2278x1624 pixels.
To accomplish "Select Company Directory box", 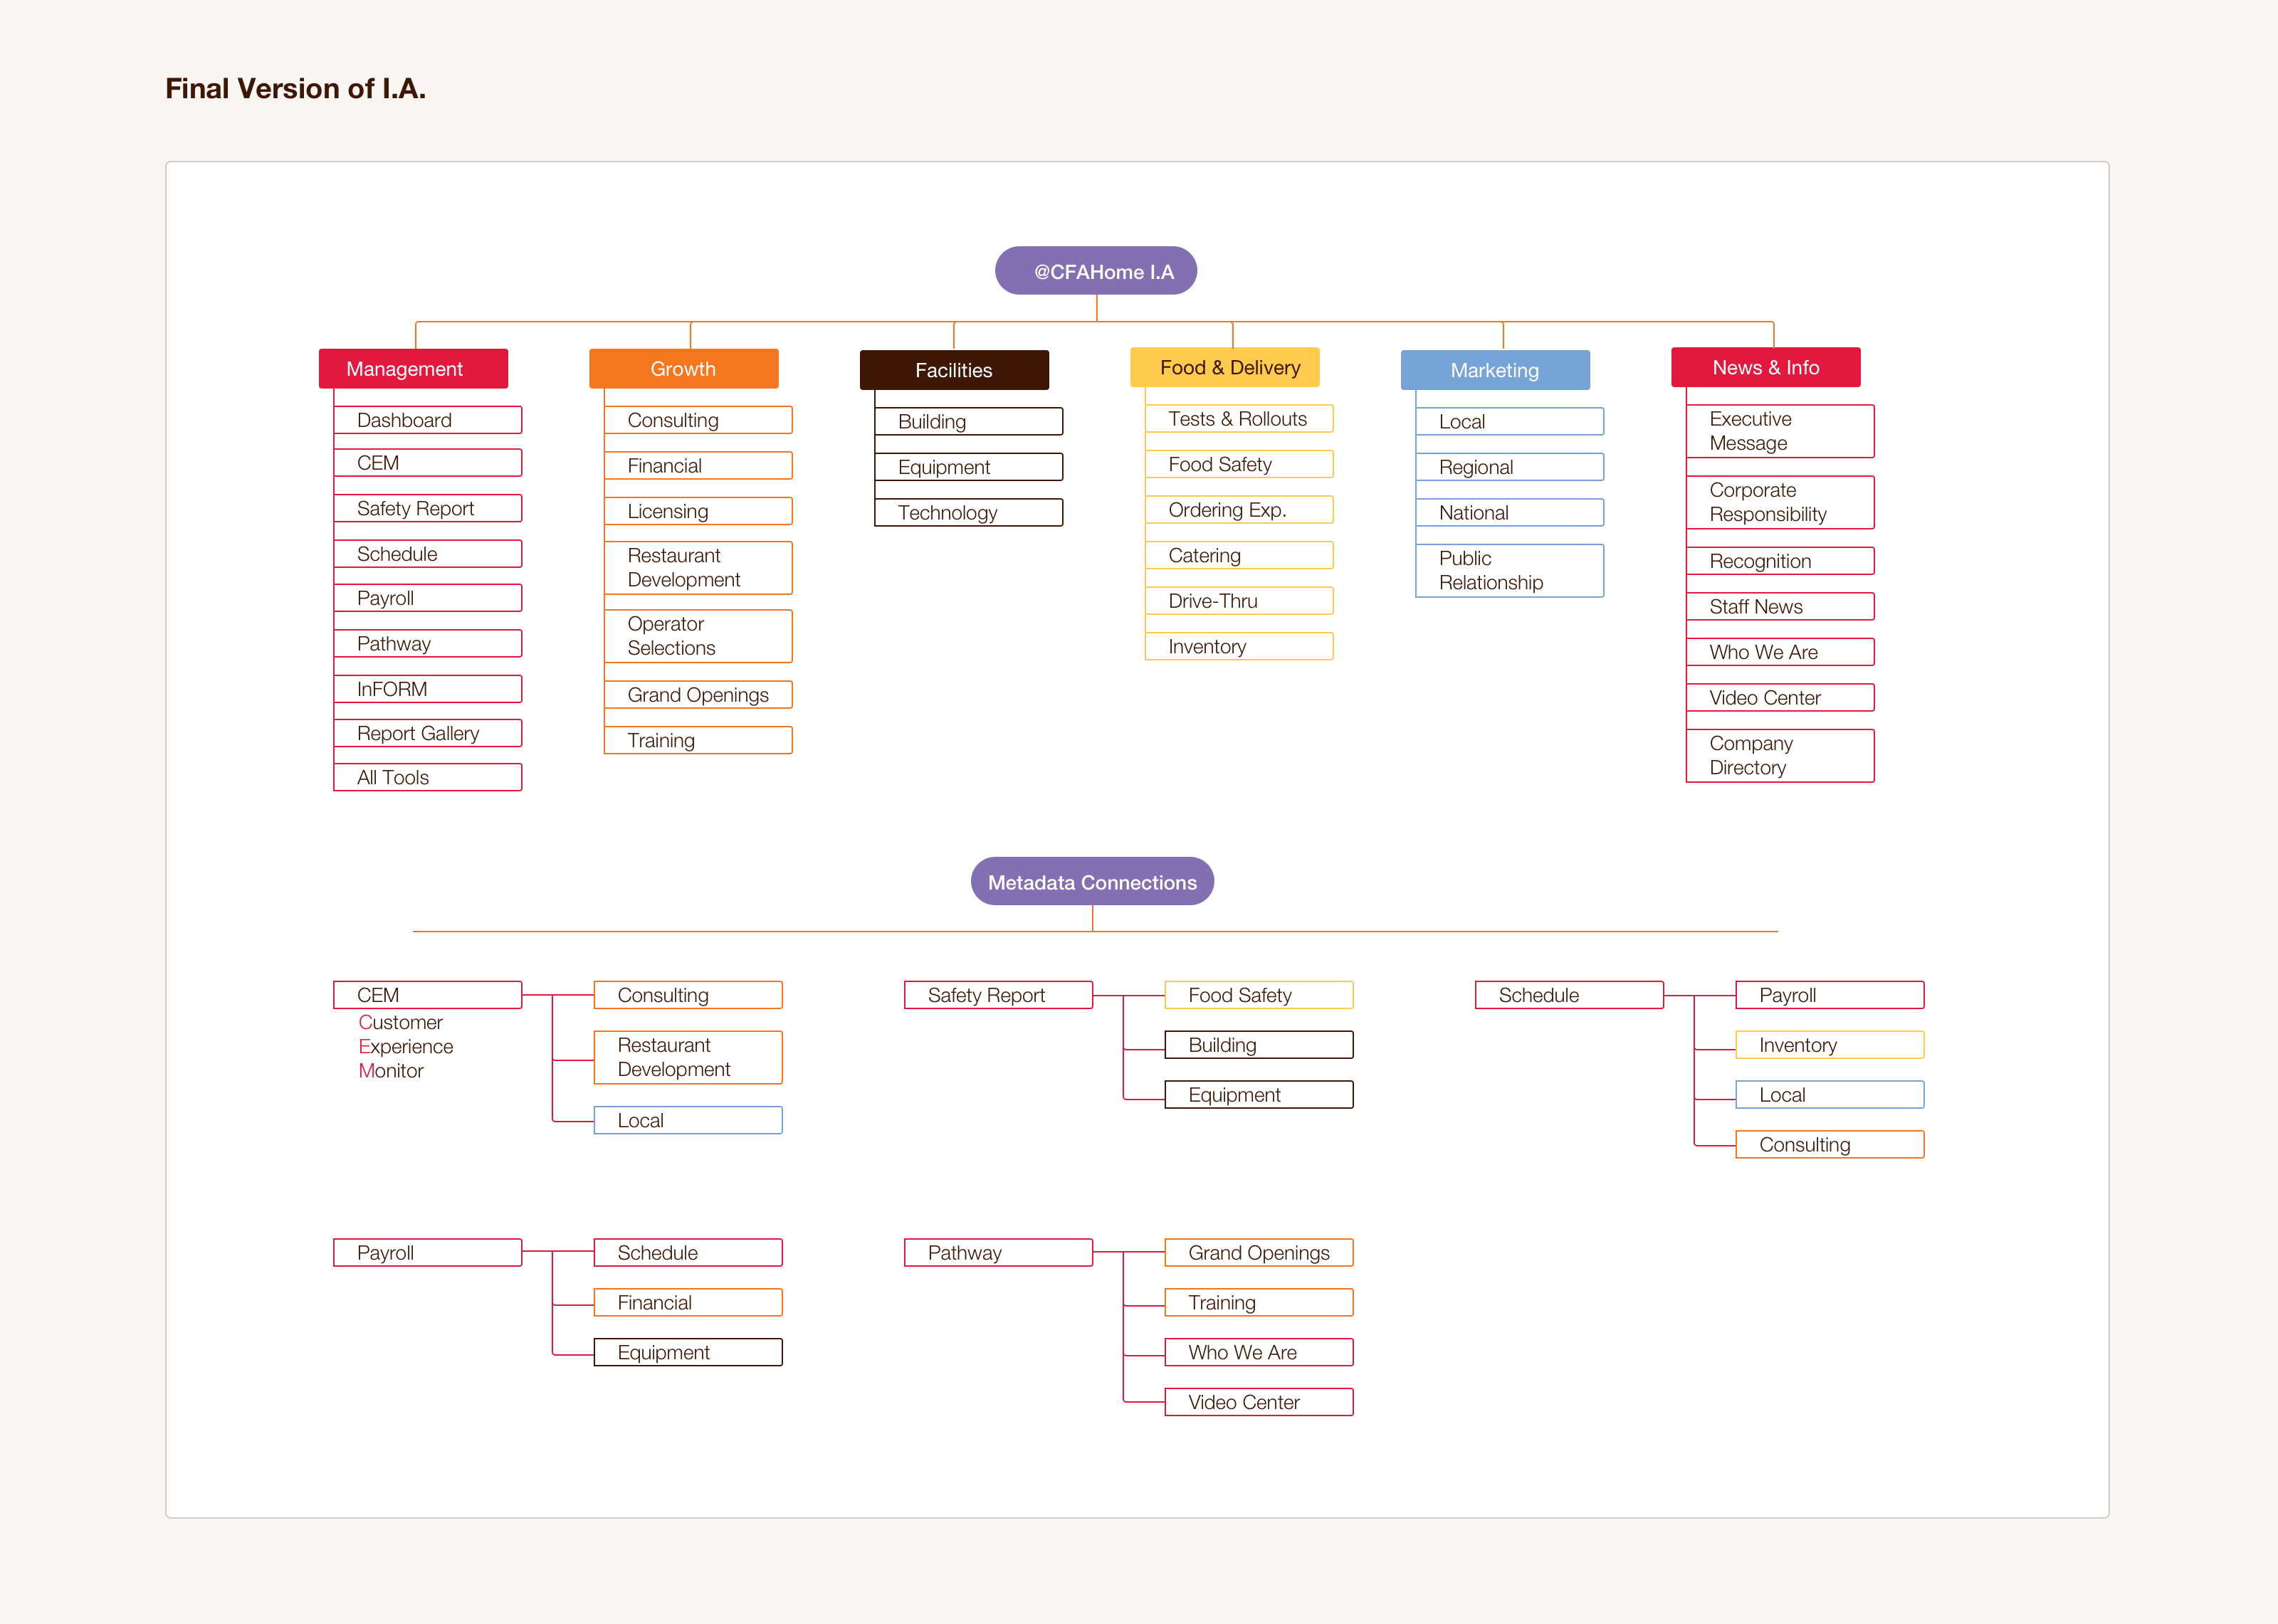I will pyautogui.click(x=1779, y=755).
